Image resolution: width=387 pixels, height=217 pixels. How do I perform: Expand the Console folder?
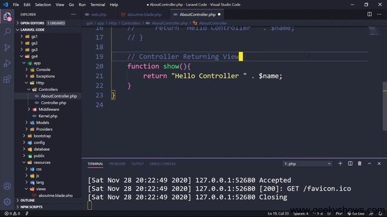pyautogui.click(x=48, y=70)
